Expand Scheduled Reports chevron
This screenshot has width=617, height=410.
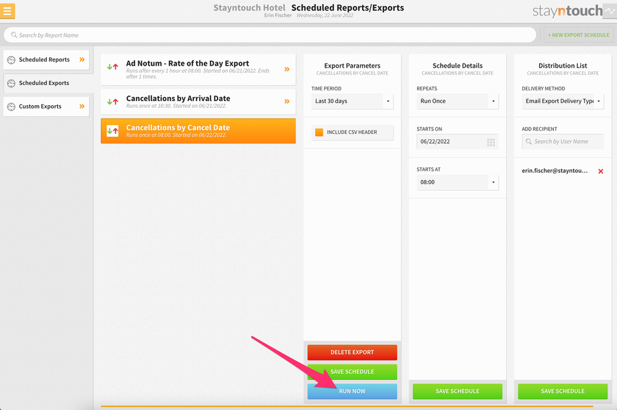[x=82, y=60]
